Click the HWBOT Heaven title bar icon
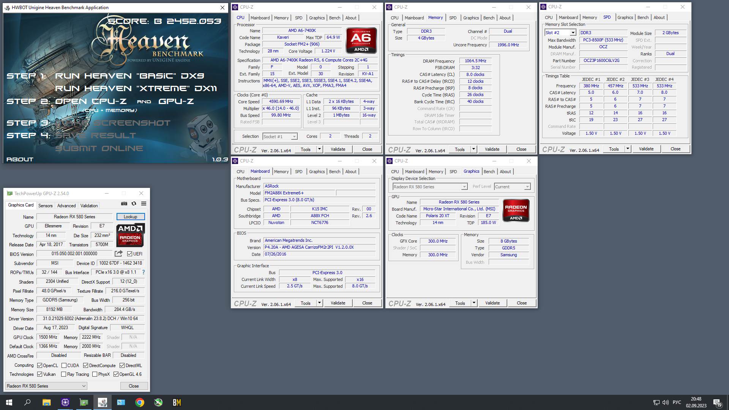729x410 pixels. tap(7, 8)
